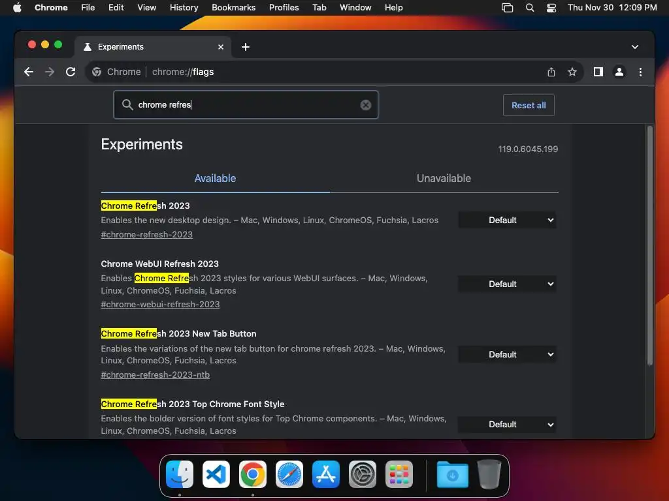Go back with the browser back arrow

pyautogui.click(x=29, y=72)
